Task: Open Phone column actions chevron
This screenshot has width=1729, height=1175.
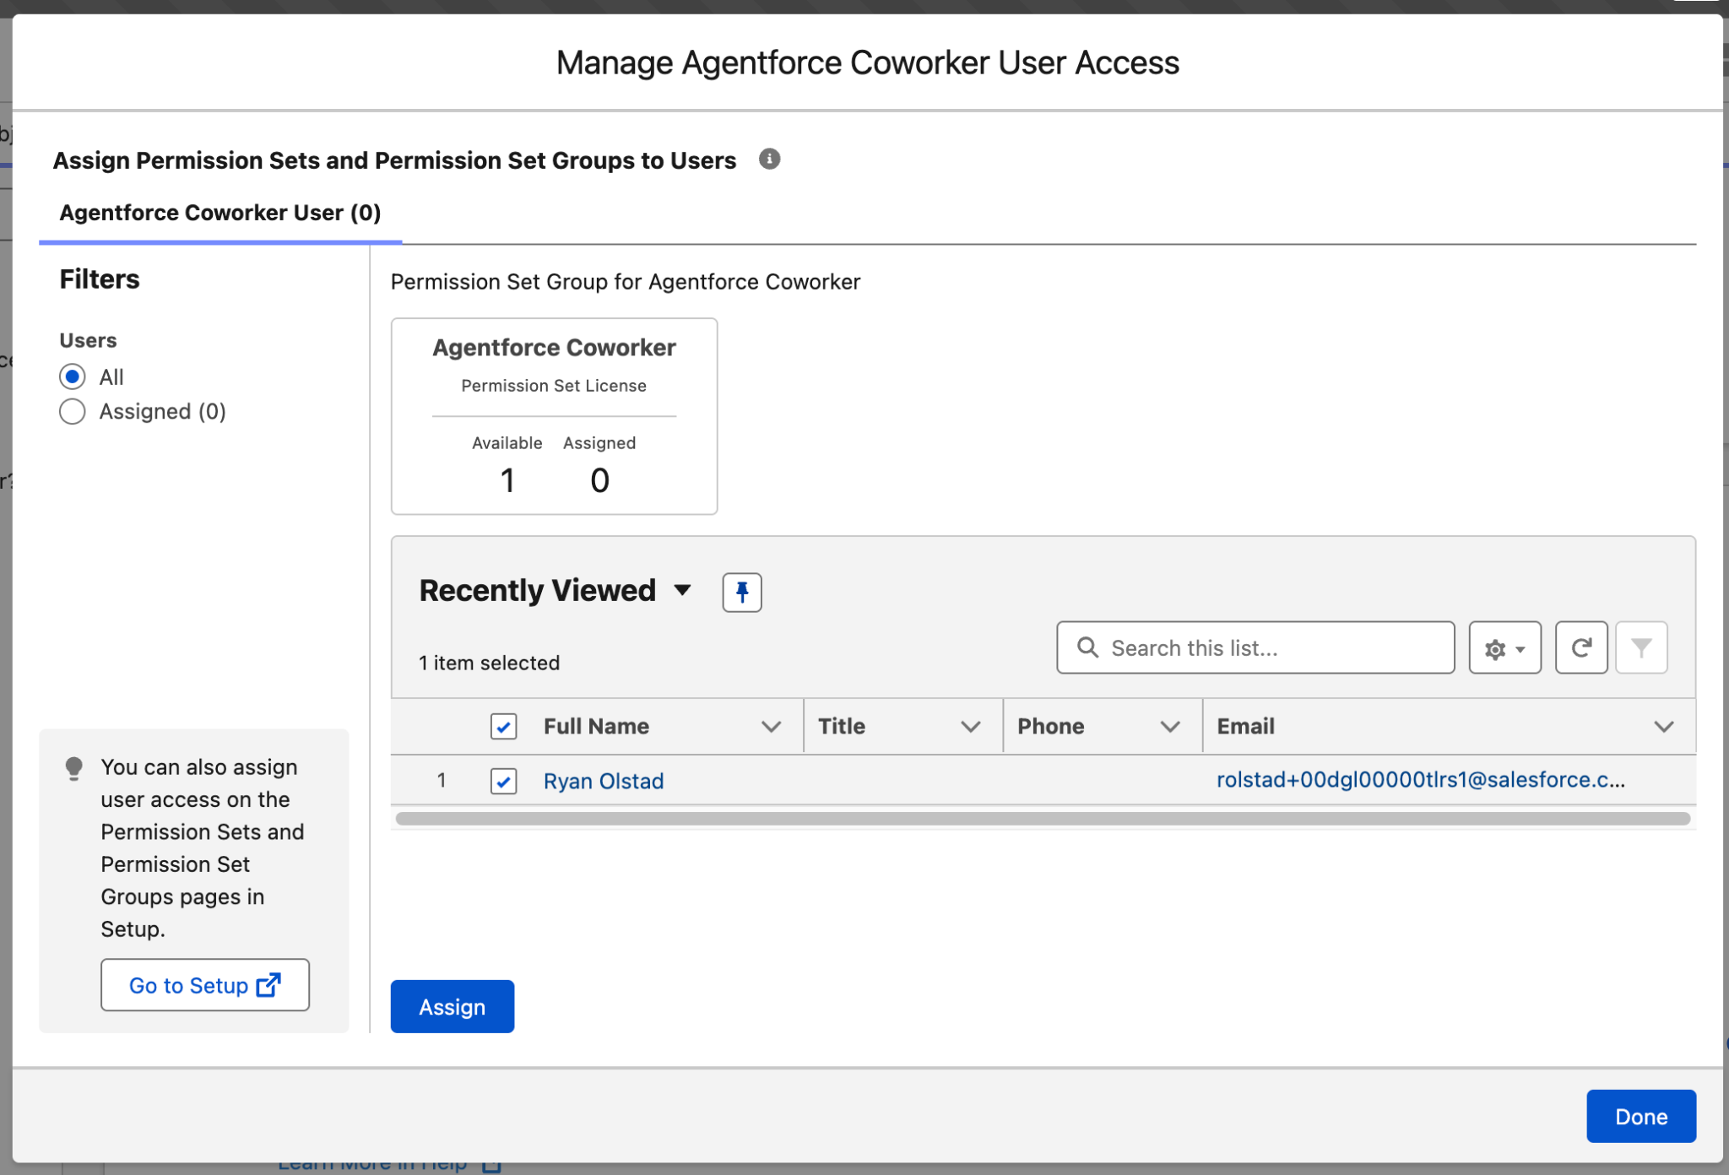Action: (1170, 727)
